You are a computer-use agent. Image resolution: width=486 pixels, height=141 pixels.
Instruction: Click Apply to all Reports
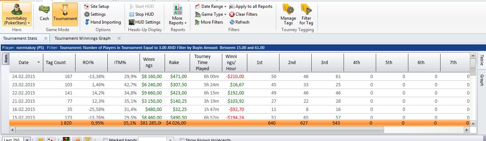tap(251, 6)
